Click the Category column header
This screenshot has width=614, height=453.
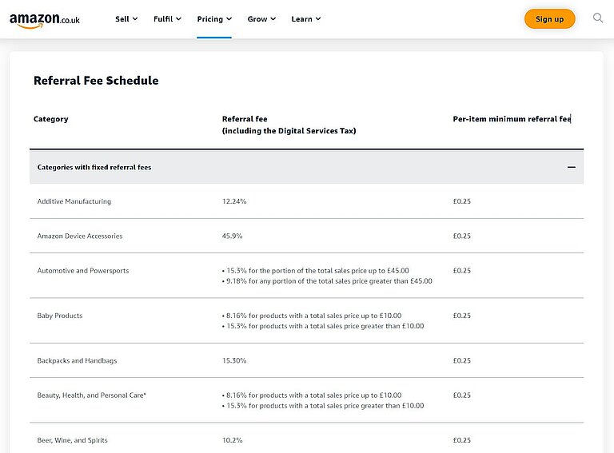click(x=51, y=119)
